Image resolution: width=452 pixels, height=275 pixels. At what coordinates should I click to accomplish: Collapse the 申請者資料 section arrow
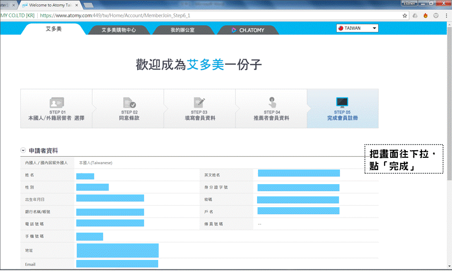coord(23,150)
